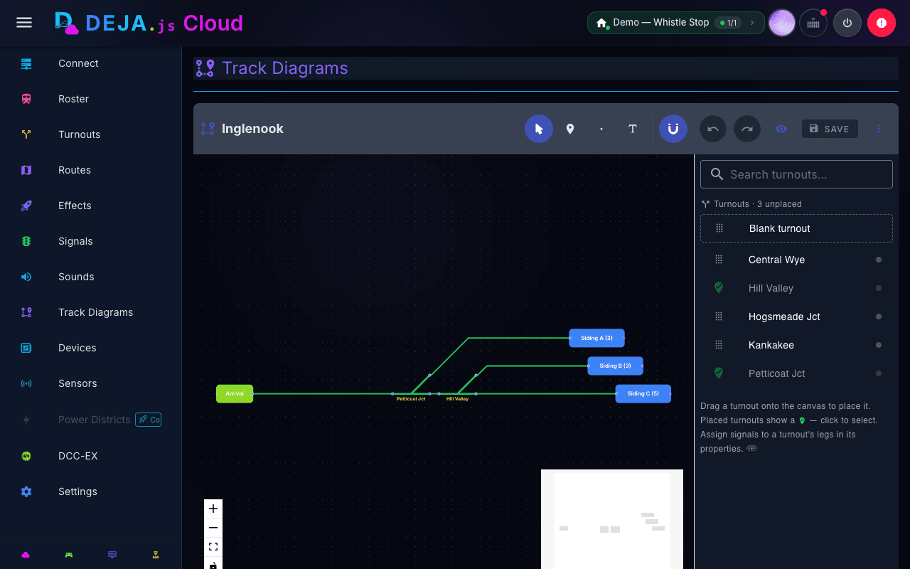Screen dimensions: 910x569
Task: Open the user avatar menu
Action: click(782, 23)
